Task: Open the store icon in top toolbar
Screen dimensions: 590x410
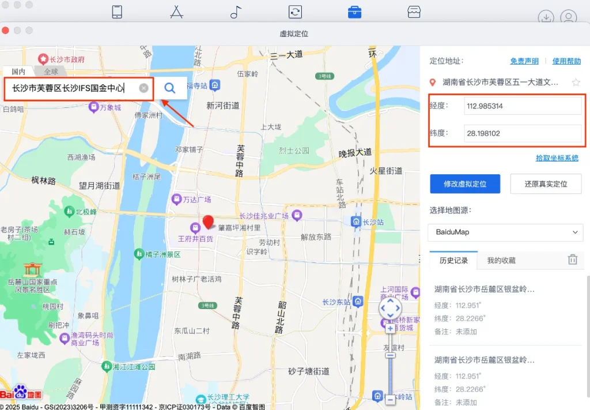Action: [414, 12]
